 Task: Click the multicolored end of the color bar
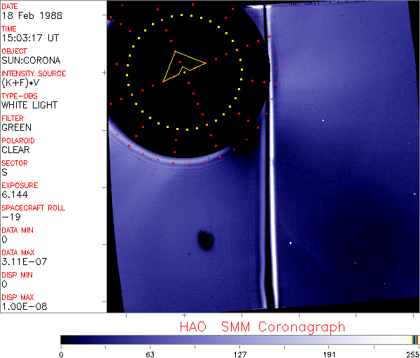(x=415, y=339)
